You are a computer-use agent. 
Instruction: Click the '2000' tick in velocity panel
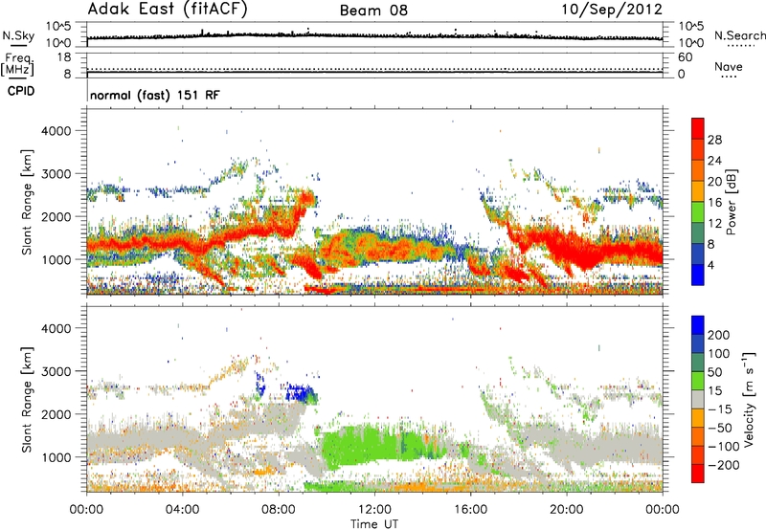pyautogui.click(x=56, y=414)
